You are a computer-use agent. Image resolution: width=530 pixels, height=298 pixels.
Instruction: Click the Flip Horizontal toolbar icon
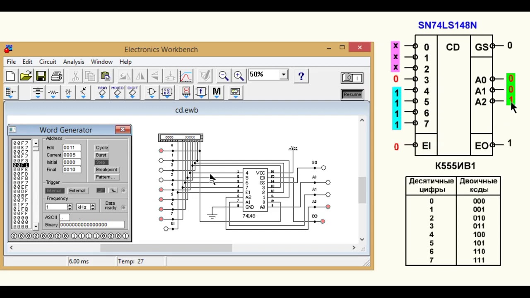pyautogui.click(x=140, y=76)
